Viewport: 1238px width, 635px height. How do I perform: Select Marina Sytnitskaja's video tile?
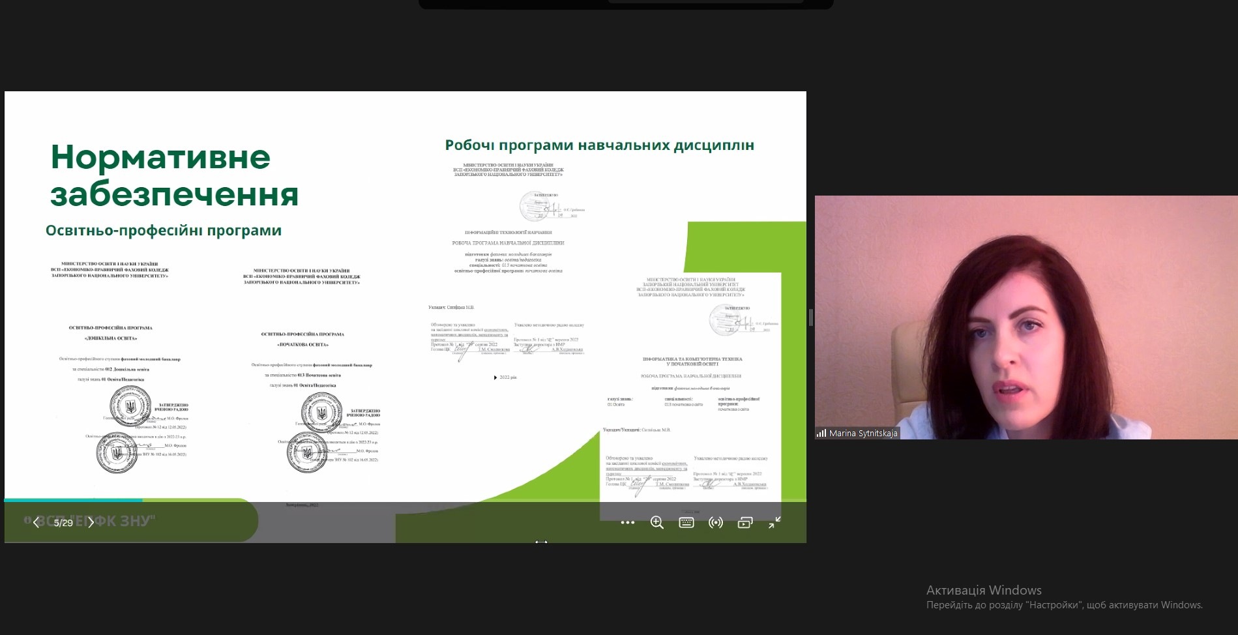[1026, 317]
